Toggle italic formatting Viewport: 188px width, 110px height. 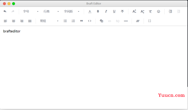pos(106,11)
